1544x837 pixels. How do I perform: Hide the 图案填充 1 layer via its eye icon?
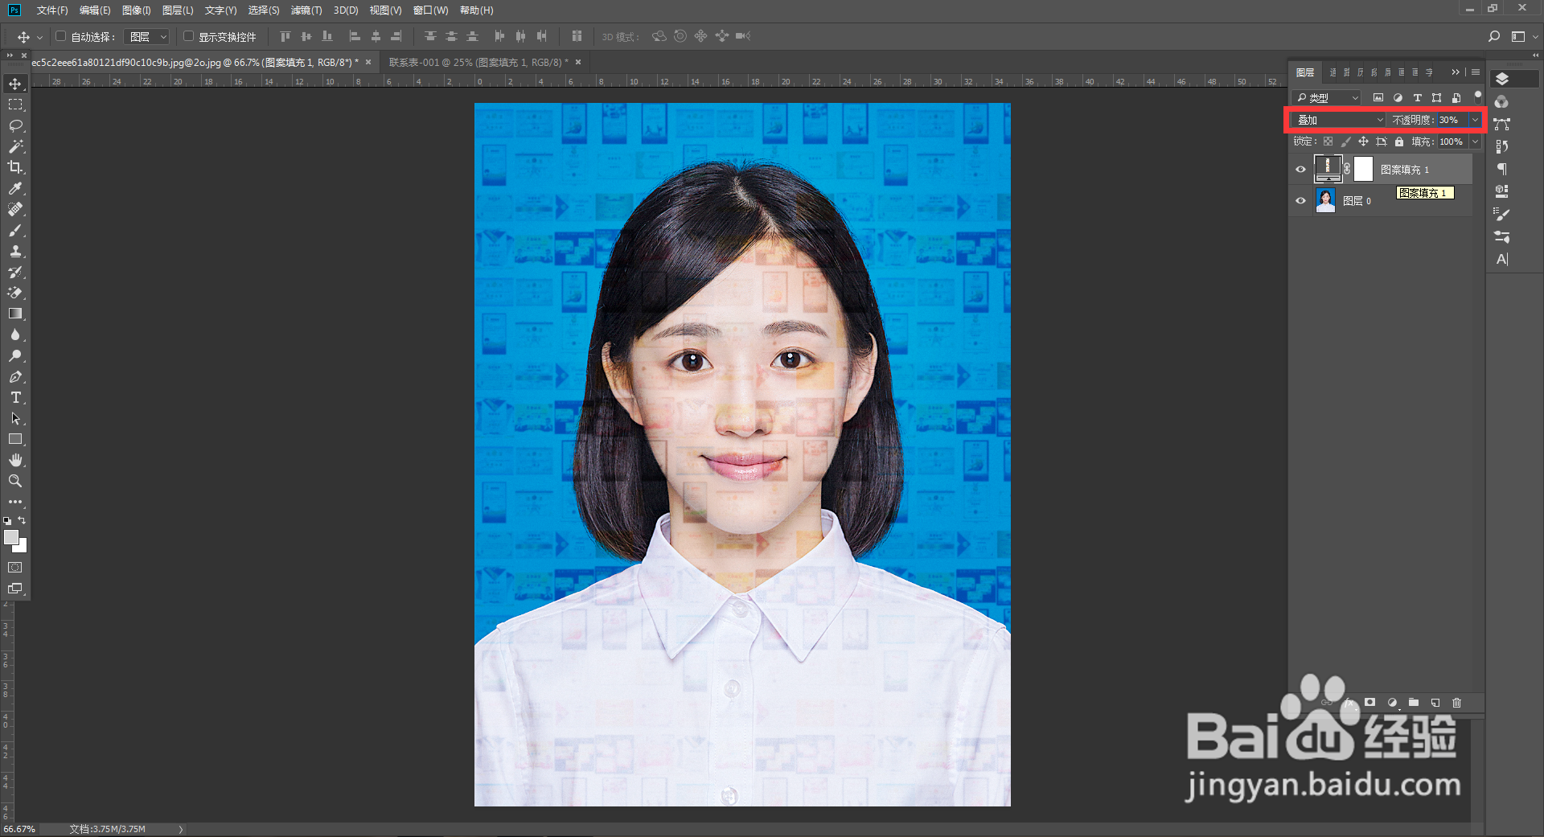click(1300, 170)
